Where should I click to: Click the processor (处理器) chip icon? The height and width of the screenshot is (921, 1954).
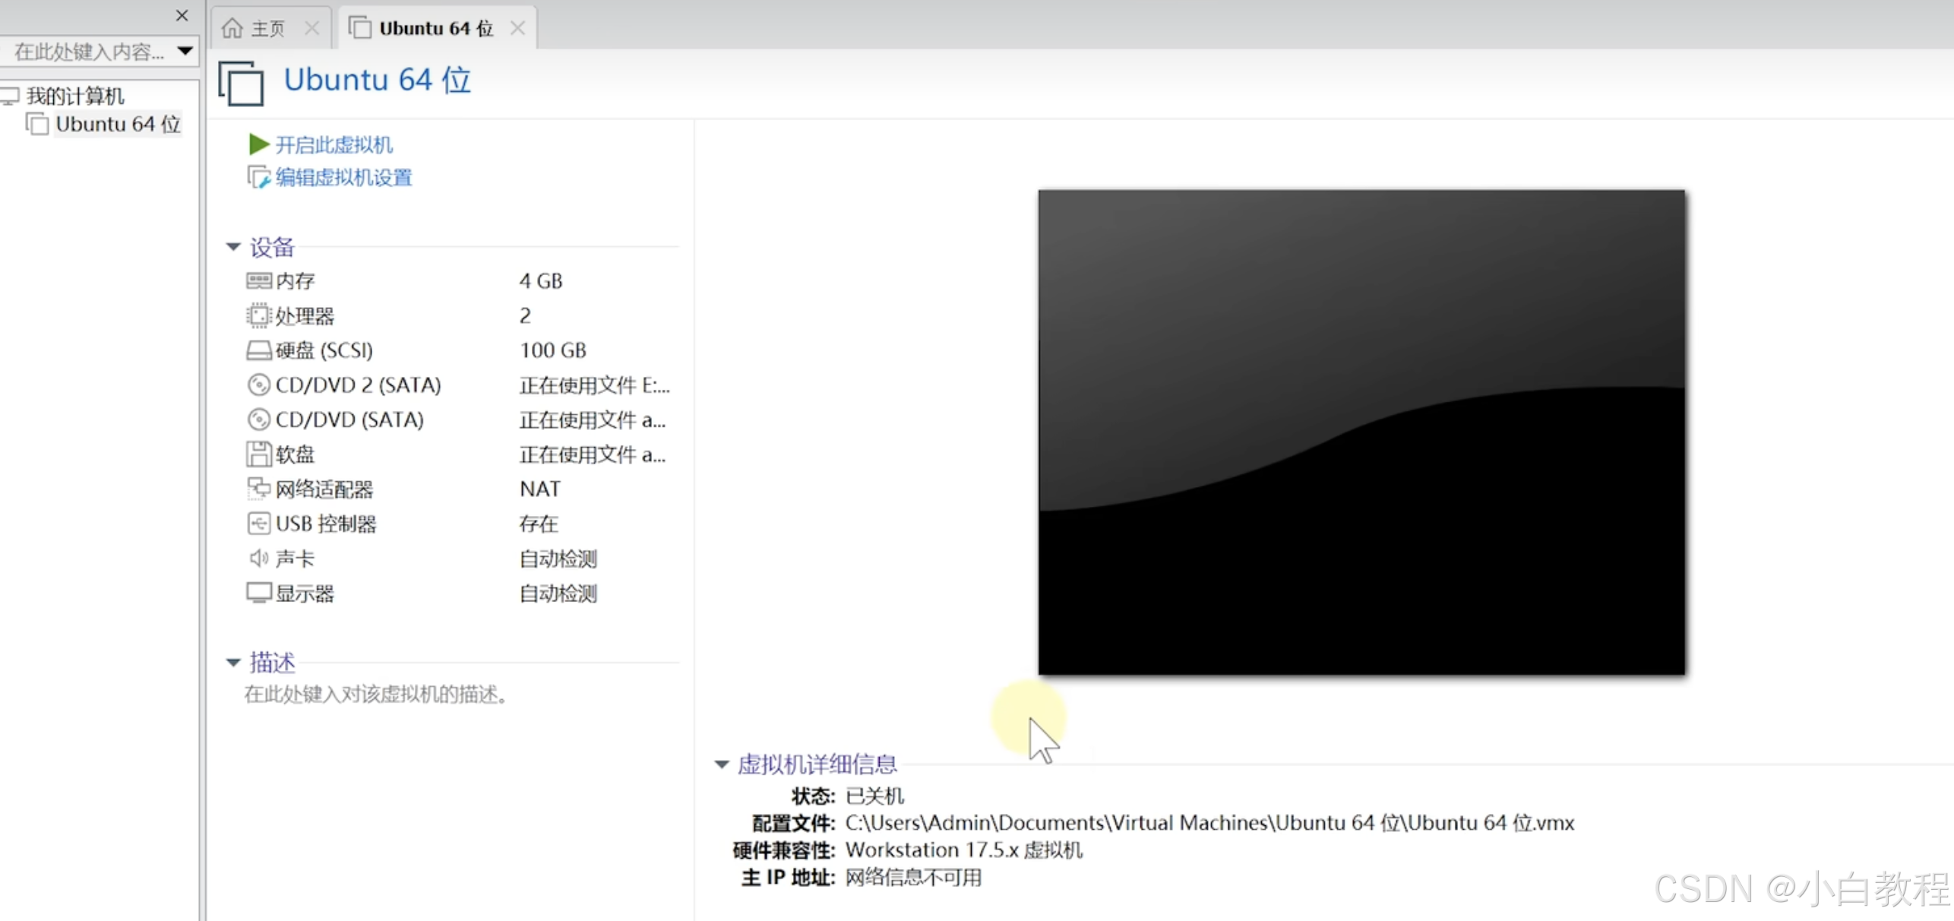click(x=258, y=315)
